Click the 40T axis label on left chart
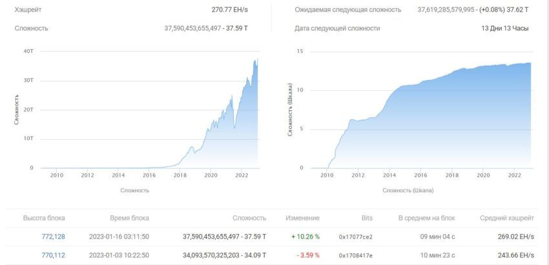 28,52
